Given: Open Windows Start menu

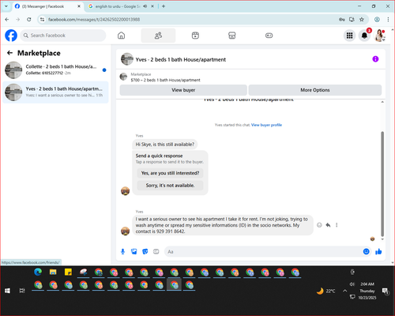Looking at the screenshot, I should (7, 291).
